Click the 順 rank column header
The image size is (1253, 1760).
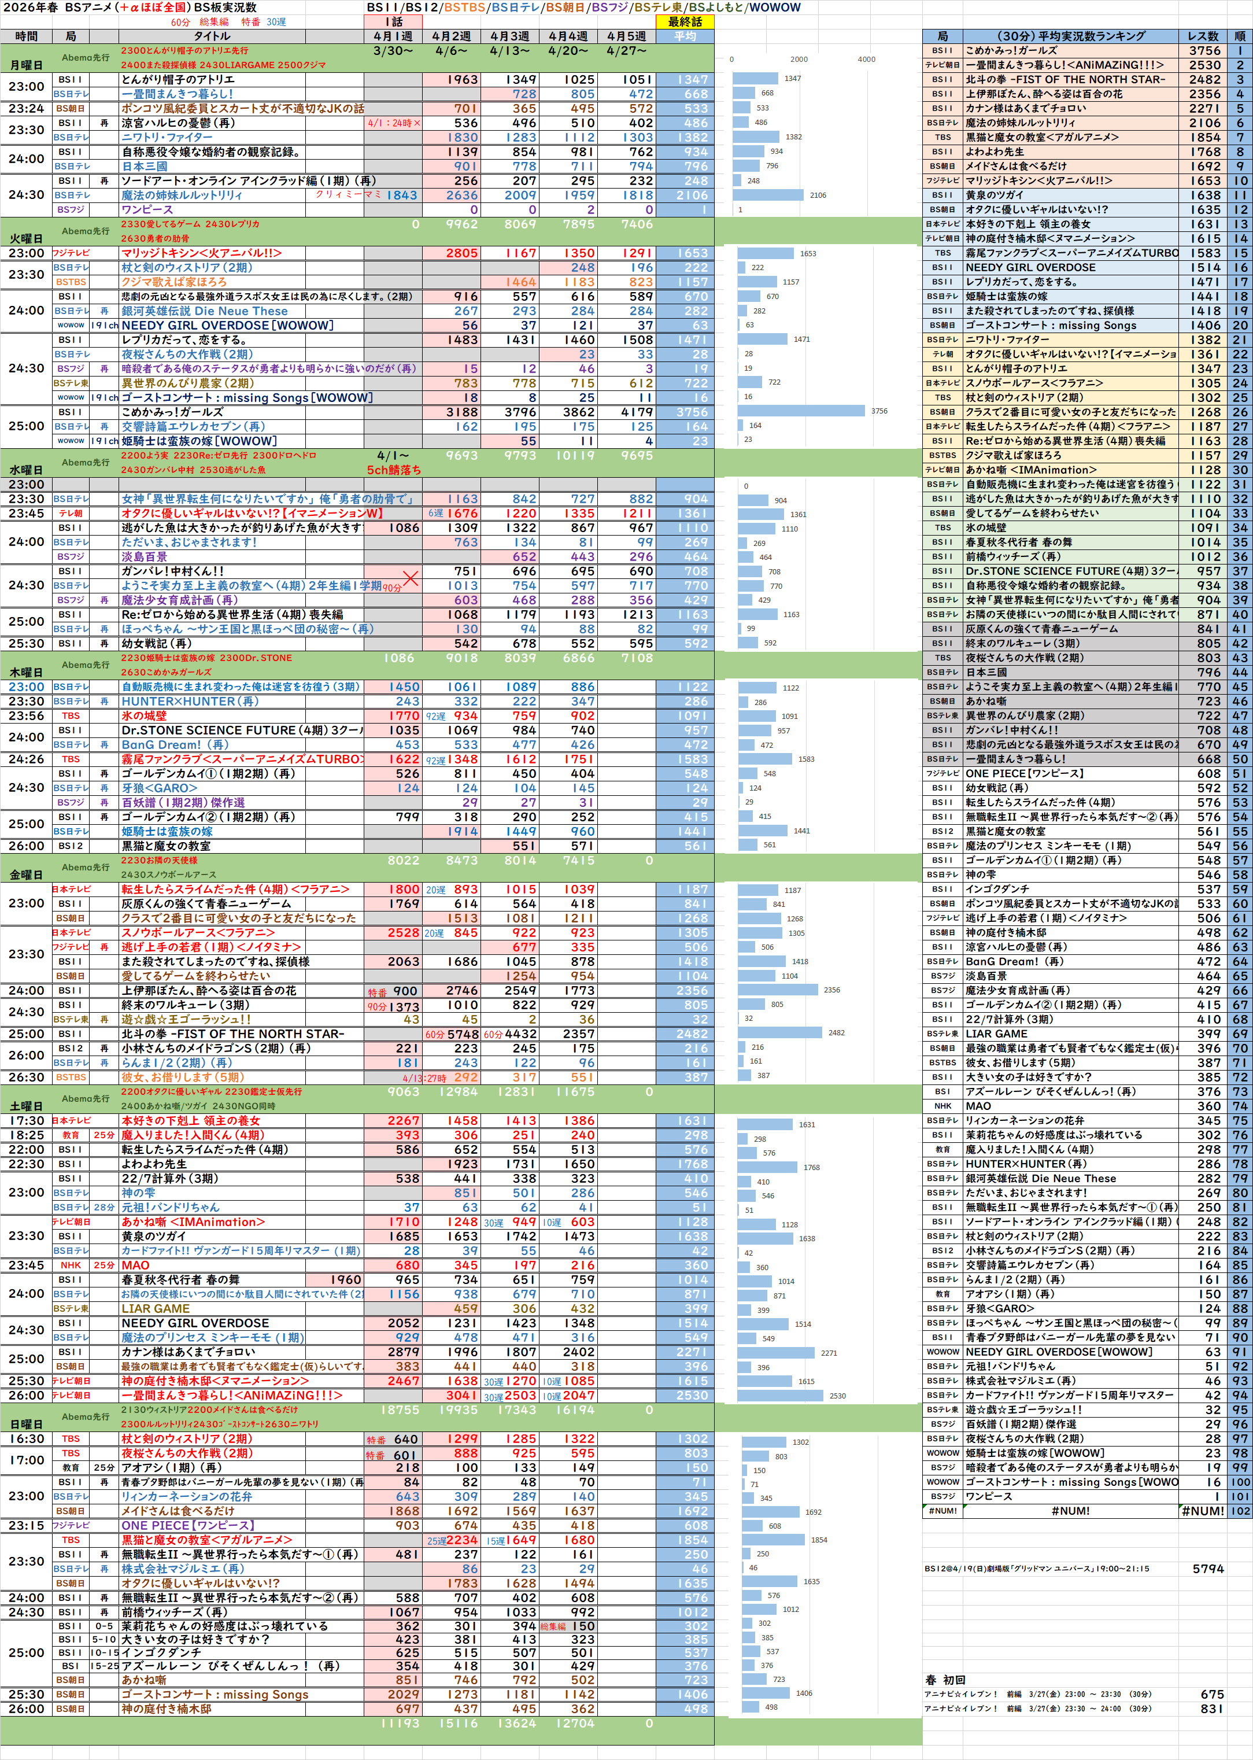[x=1240, y=36]
